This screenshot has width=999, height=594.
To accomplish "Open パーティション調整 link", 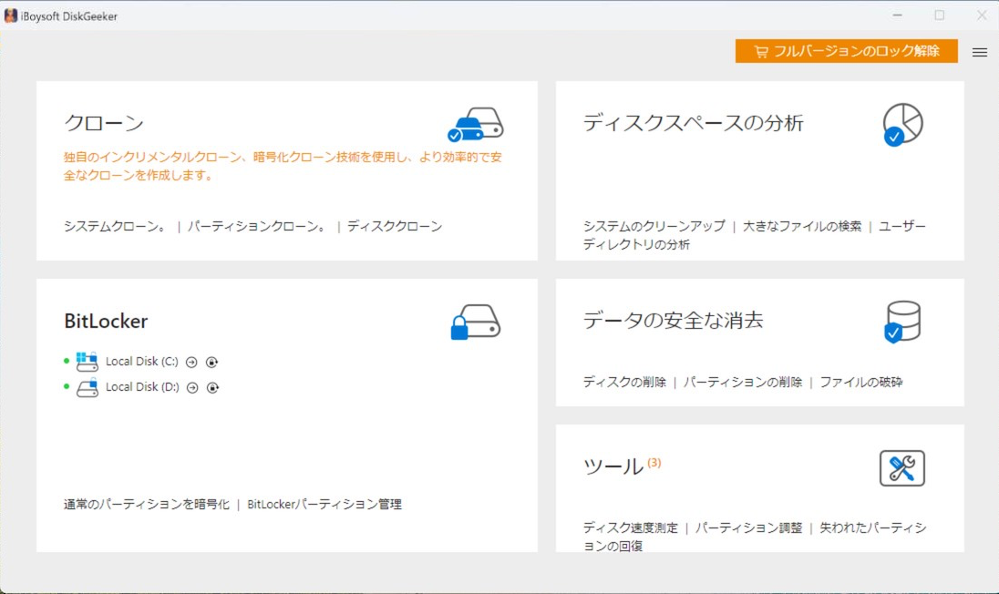I will pos(748,527).
